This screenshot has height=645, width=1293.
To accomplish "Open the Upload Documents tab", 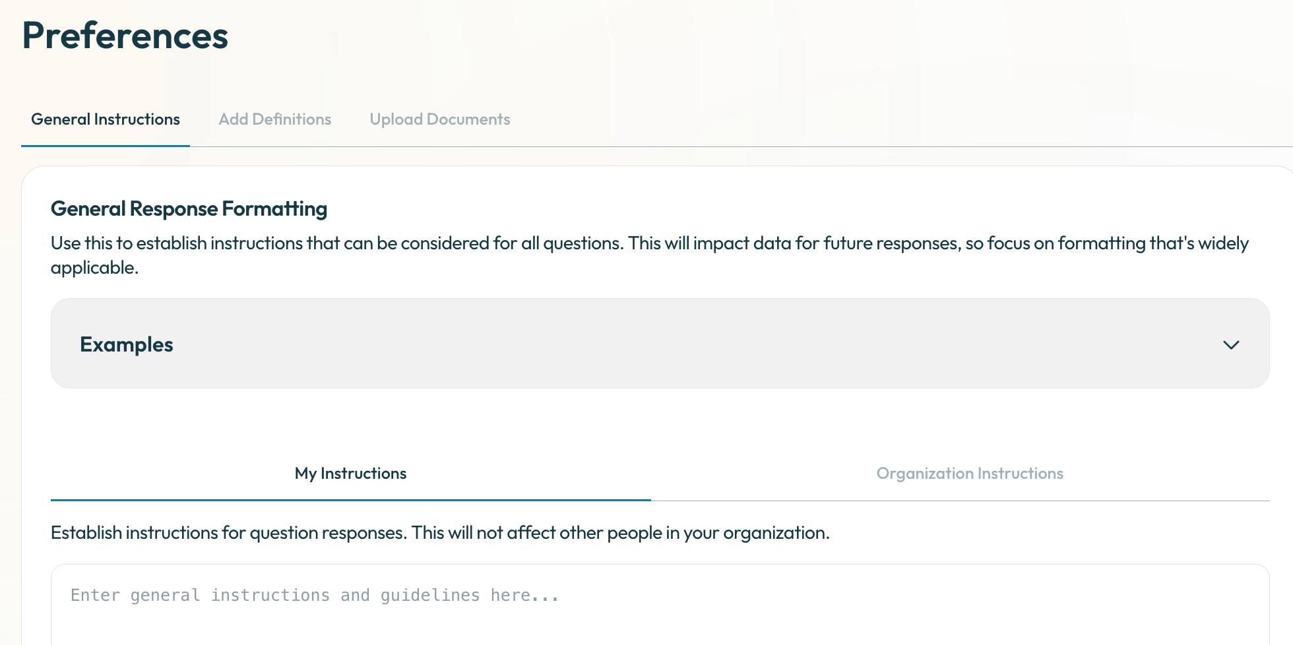I will tap(440, 119).
